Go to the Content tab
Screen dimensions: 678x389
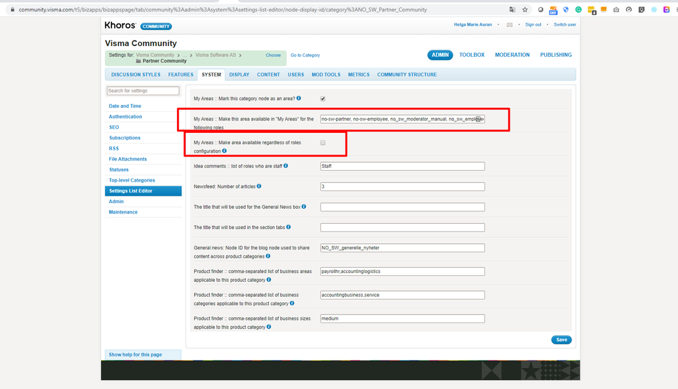coord(269,75)
